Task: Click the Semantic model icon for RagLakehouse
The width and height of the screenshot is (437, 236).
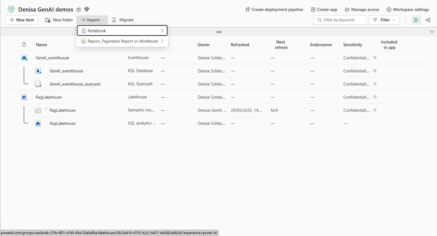Action: [x=38, y=110]
